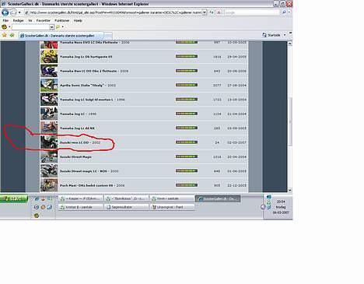Click the Suzuki LC DD 2002 thumbnail
364x284 pixels.
pos(49,142)
